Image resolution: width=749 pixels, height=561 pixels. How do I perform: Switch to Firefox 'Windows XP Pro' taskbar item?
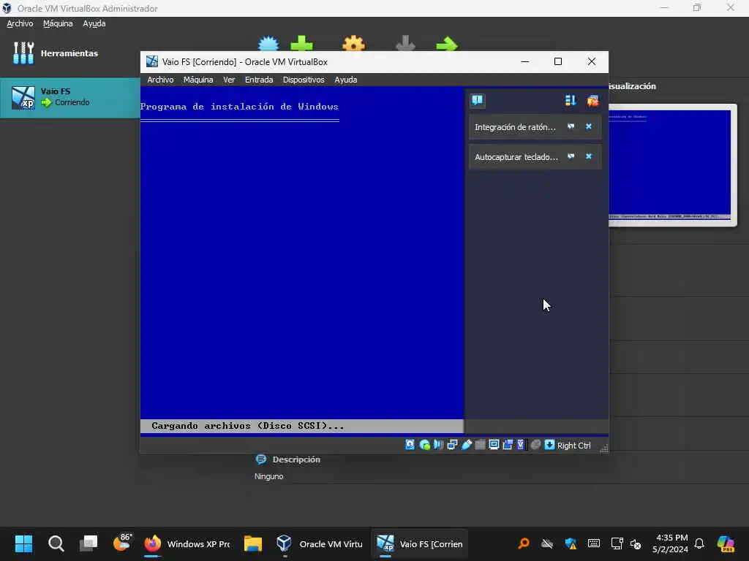point(187,543)
